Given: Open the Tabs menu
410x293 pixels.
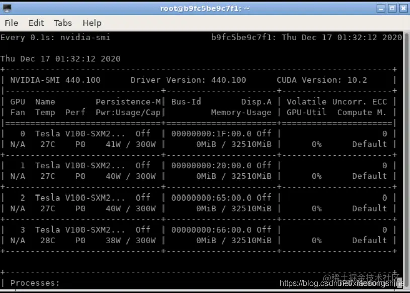Looking at the screenshot, I should (x=63, y=23).
